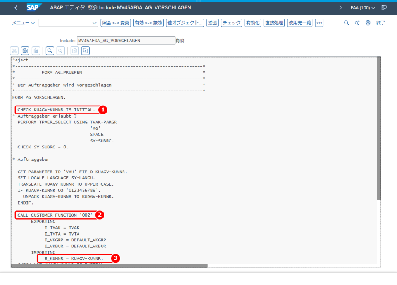Image resolution: width=397 pixels, height=285 pixels.
Task: Click the last editor toolbar icon with arrow
Action: [x=85, y=51]
